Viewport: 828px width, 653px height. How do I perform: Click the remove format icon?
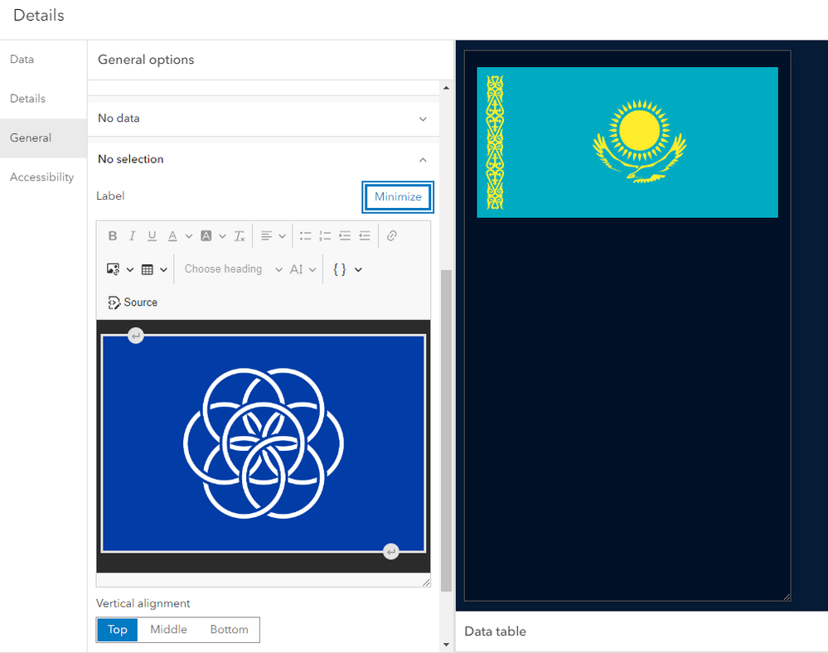click(240, 236)
